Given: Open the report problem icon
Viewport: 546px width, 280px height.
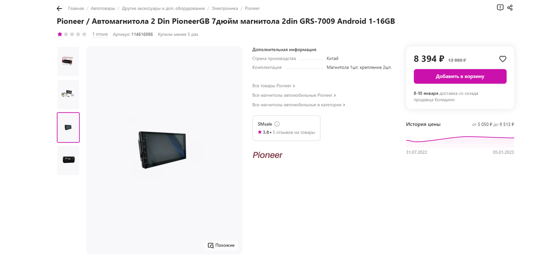Looking at the screenshot, I should click(500, 8).
